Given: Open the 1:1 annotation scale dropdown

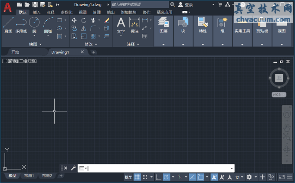Looking at the screenshot, I should (x=239, y=177).
